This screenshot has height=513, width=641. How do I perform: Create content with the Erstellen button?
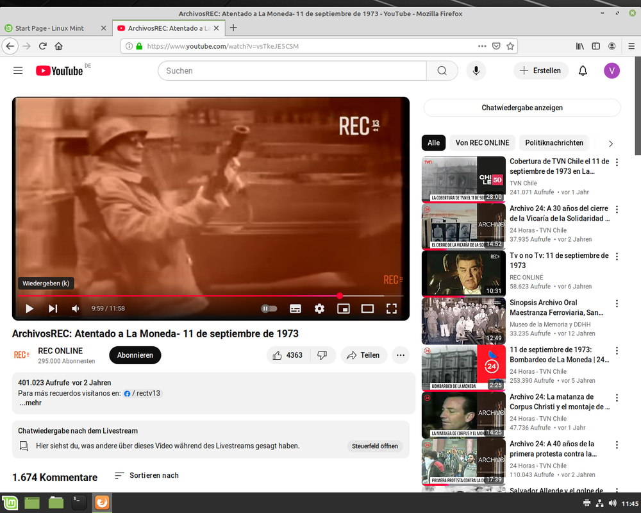pyautogui.click(x=540, y=71)
